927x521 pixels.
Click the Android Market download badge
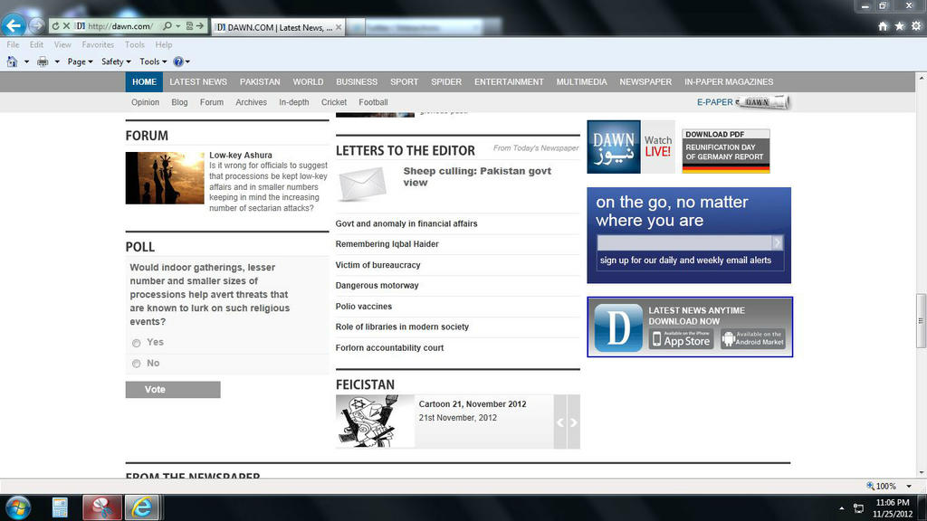[752, 339]
